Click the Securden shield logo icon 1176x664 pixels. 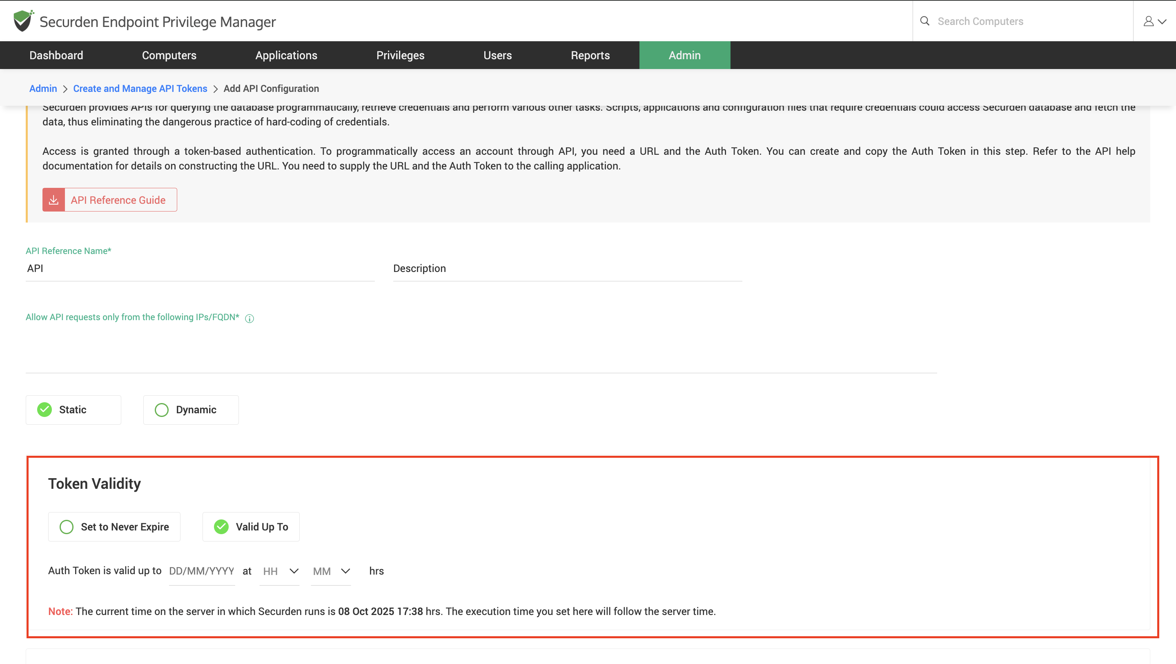click(x=23, y=21)
